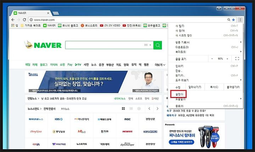View site information icon beside www.naver.com
Image resolution: width=255 pixels, height=152 pixels.
31,20
